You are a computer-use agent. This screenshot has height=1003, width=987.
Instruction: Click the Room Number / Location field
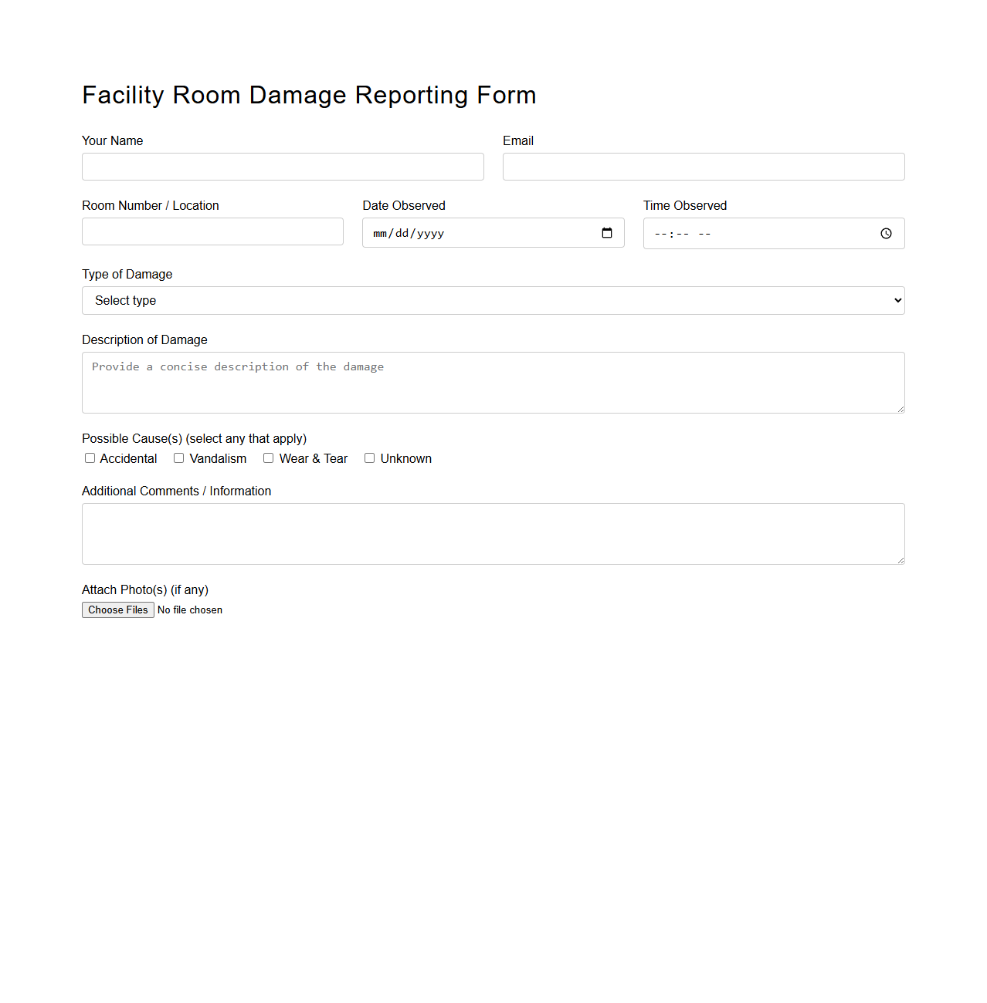point(212,231)
